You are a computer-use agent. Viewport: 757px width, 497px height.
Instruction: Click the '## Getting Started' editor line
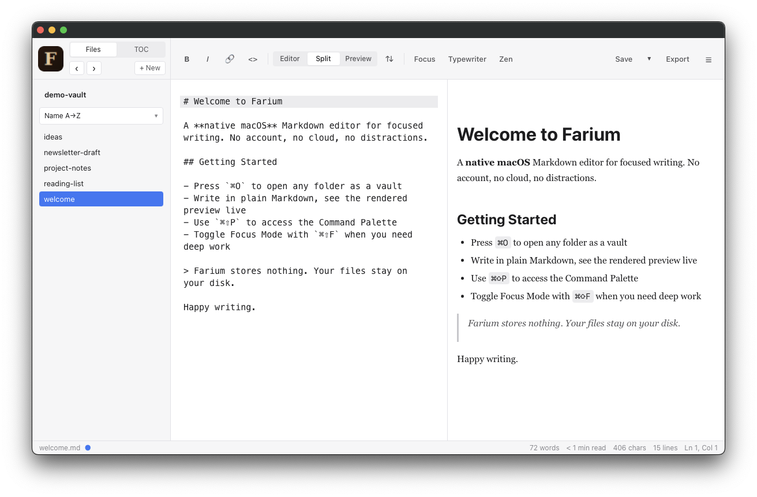tap(230, 162)
